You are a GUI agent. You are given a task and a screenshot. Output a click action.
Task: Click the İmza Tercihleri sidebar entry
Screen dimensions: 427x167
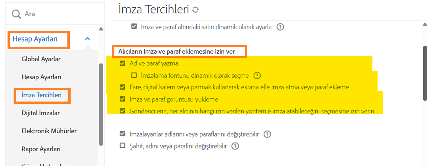(x=42, y=95)
